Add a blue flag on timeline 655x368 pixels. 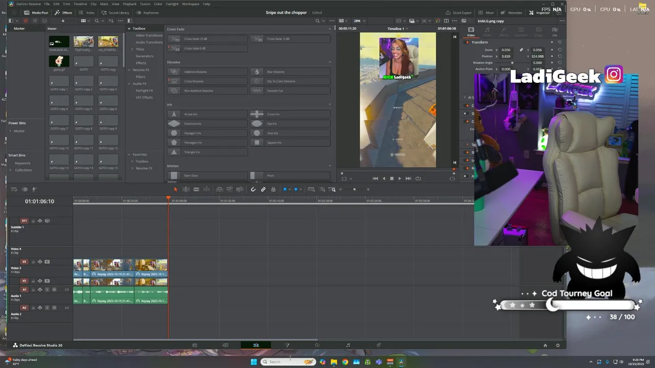click(285, 190)
